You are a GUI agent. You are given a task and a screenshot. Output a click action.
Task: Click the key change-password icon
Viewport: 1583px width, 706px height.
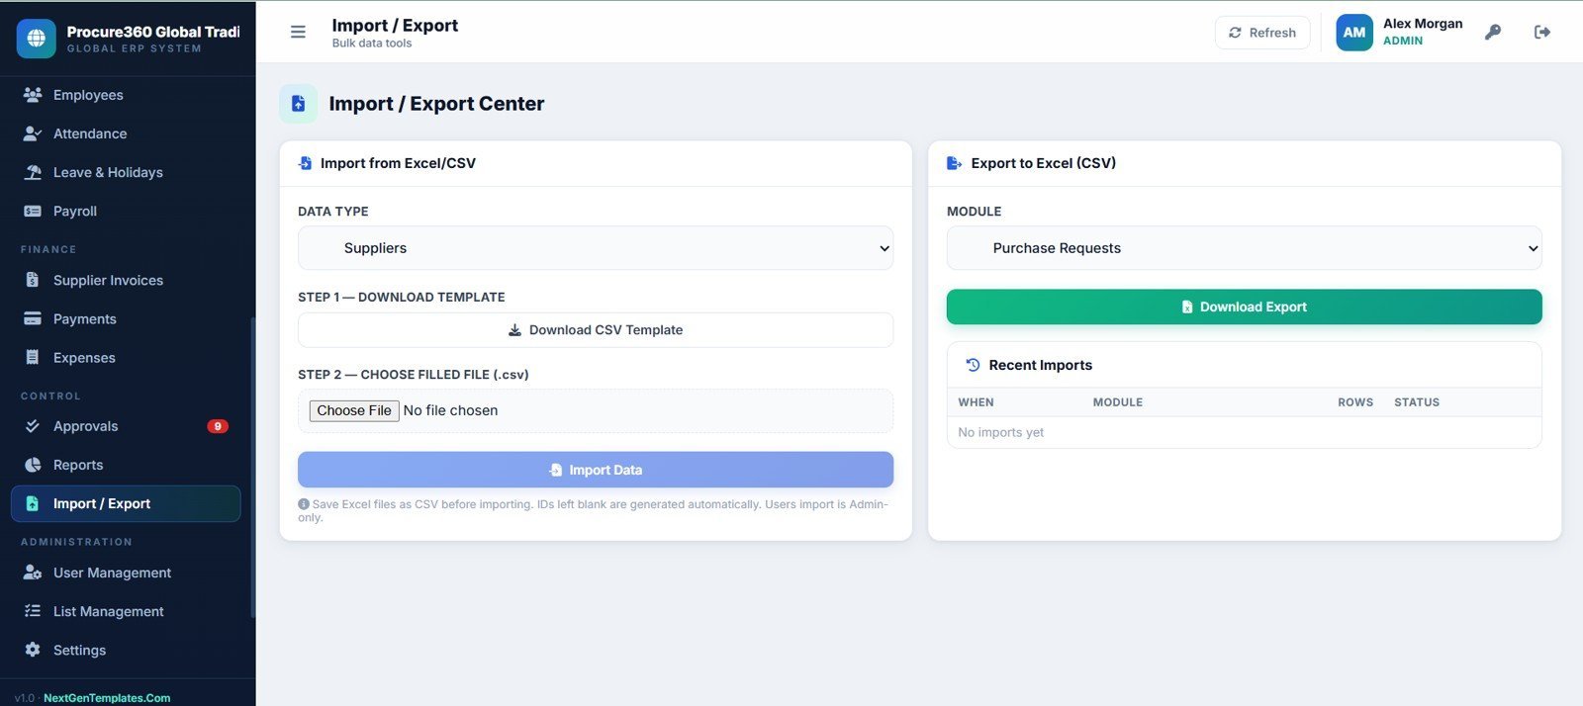pyautogui.click(x=1493, y=33)
